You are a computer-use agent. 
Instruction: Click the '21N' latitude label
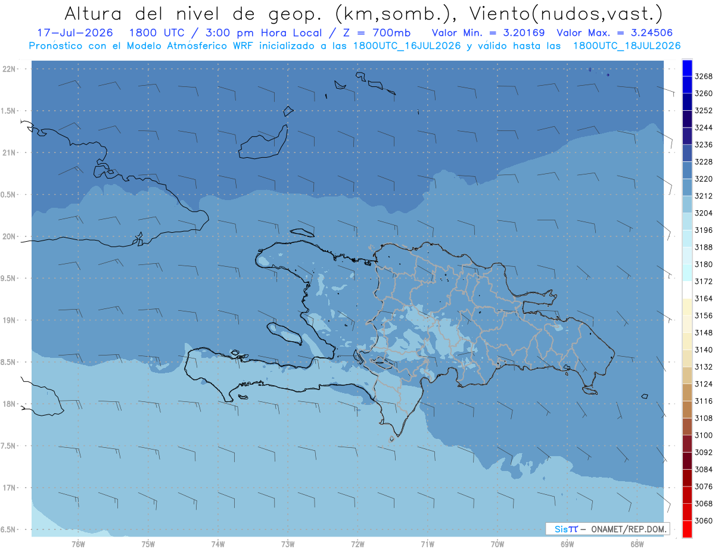tap(10, 153)
